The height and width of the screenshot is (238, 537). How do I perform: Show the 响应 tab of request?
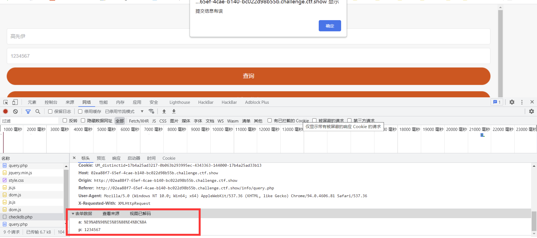tap(116, 158)
